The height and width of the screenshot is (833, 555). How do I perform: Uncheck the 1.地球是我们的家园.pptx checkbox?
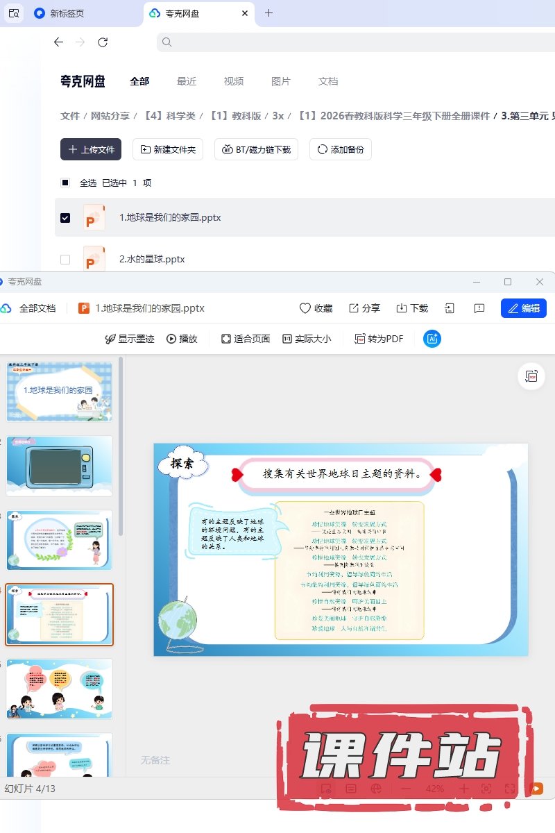[x=65, y=217]
